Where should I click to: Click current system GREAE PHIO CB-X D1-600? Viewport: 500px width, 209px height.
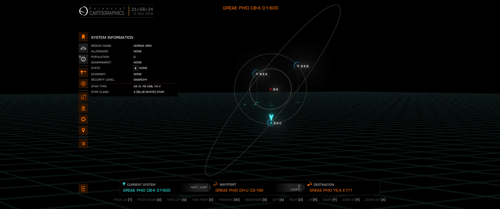point(147,190)
